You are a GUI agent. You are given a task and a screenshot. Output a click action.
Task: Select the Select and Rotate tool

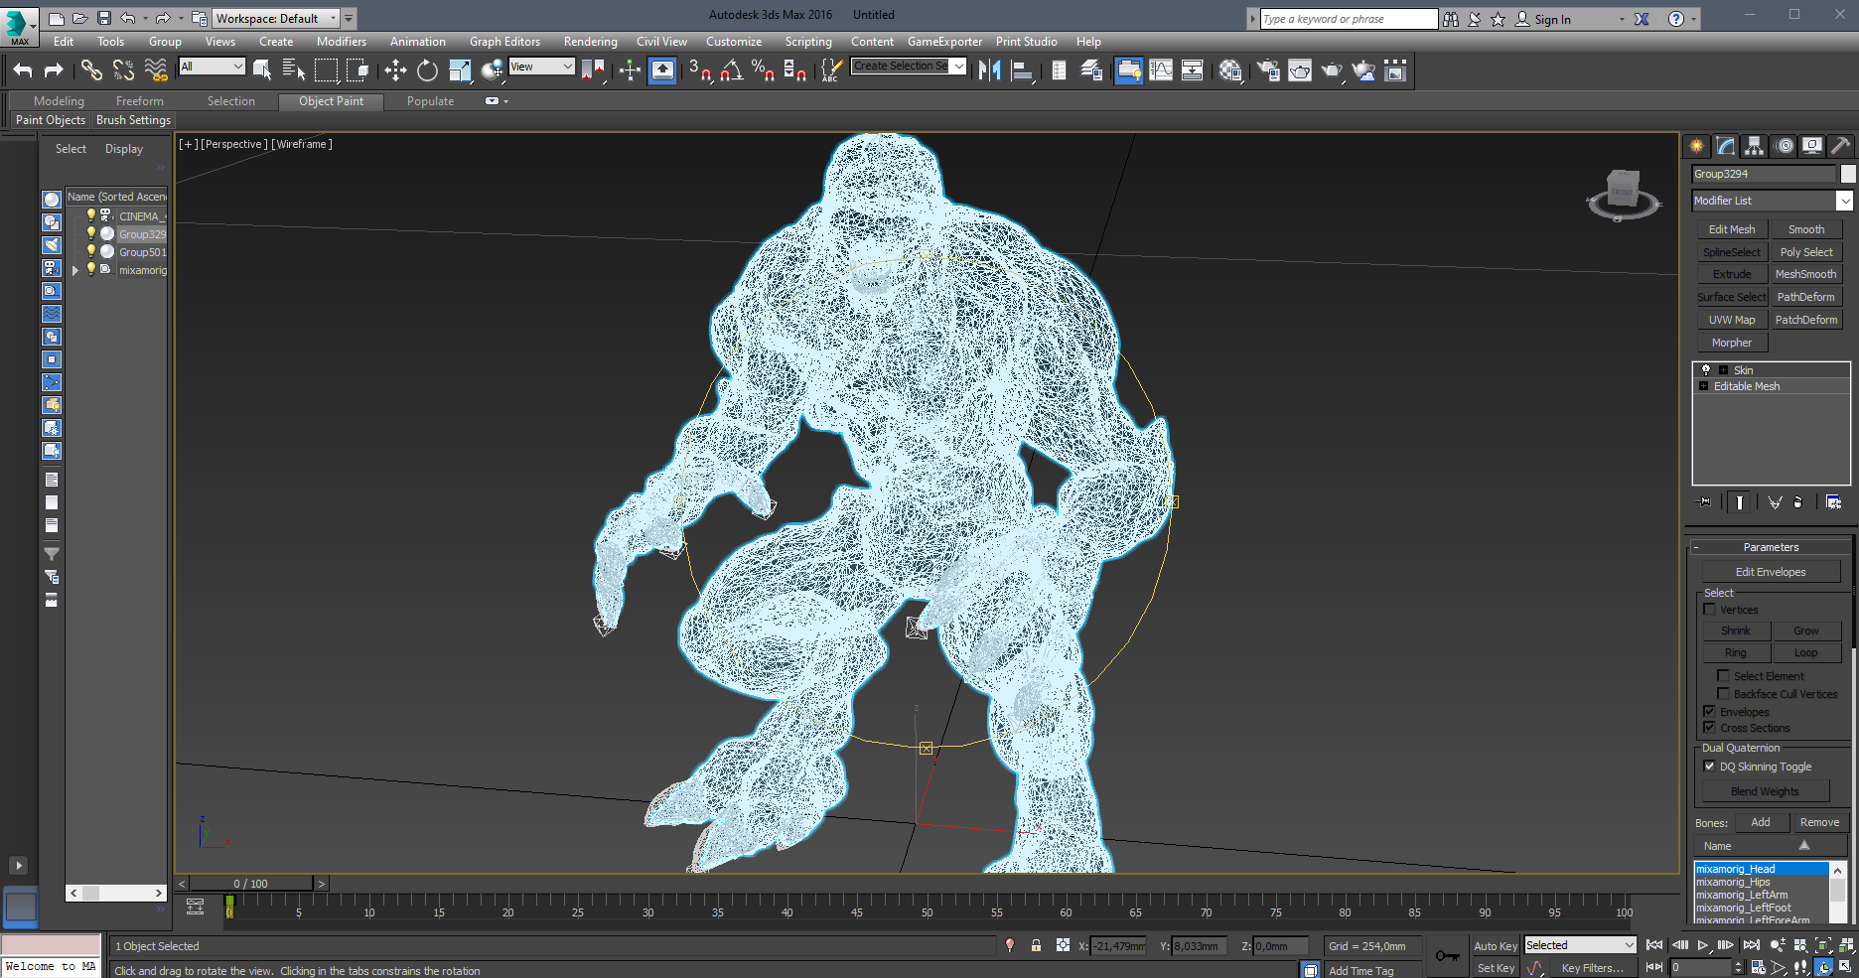427,70
